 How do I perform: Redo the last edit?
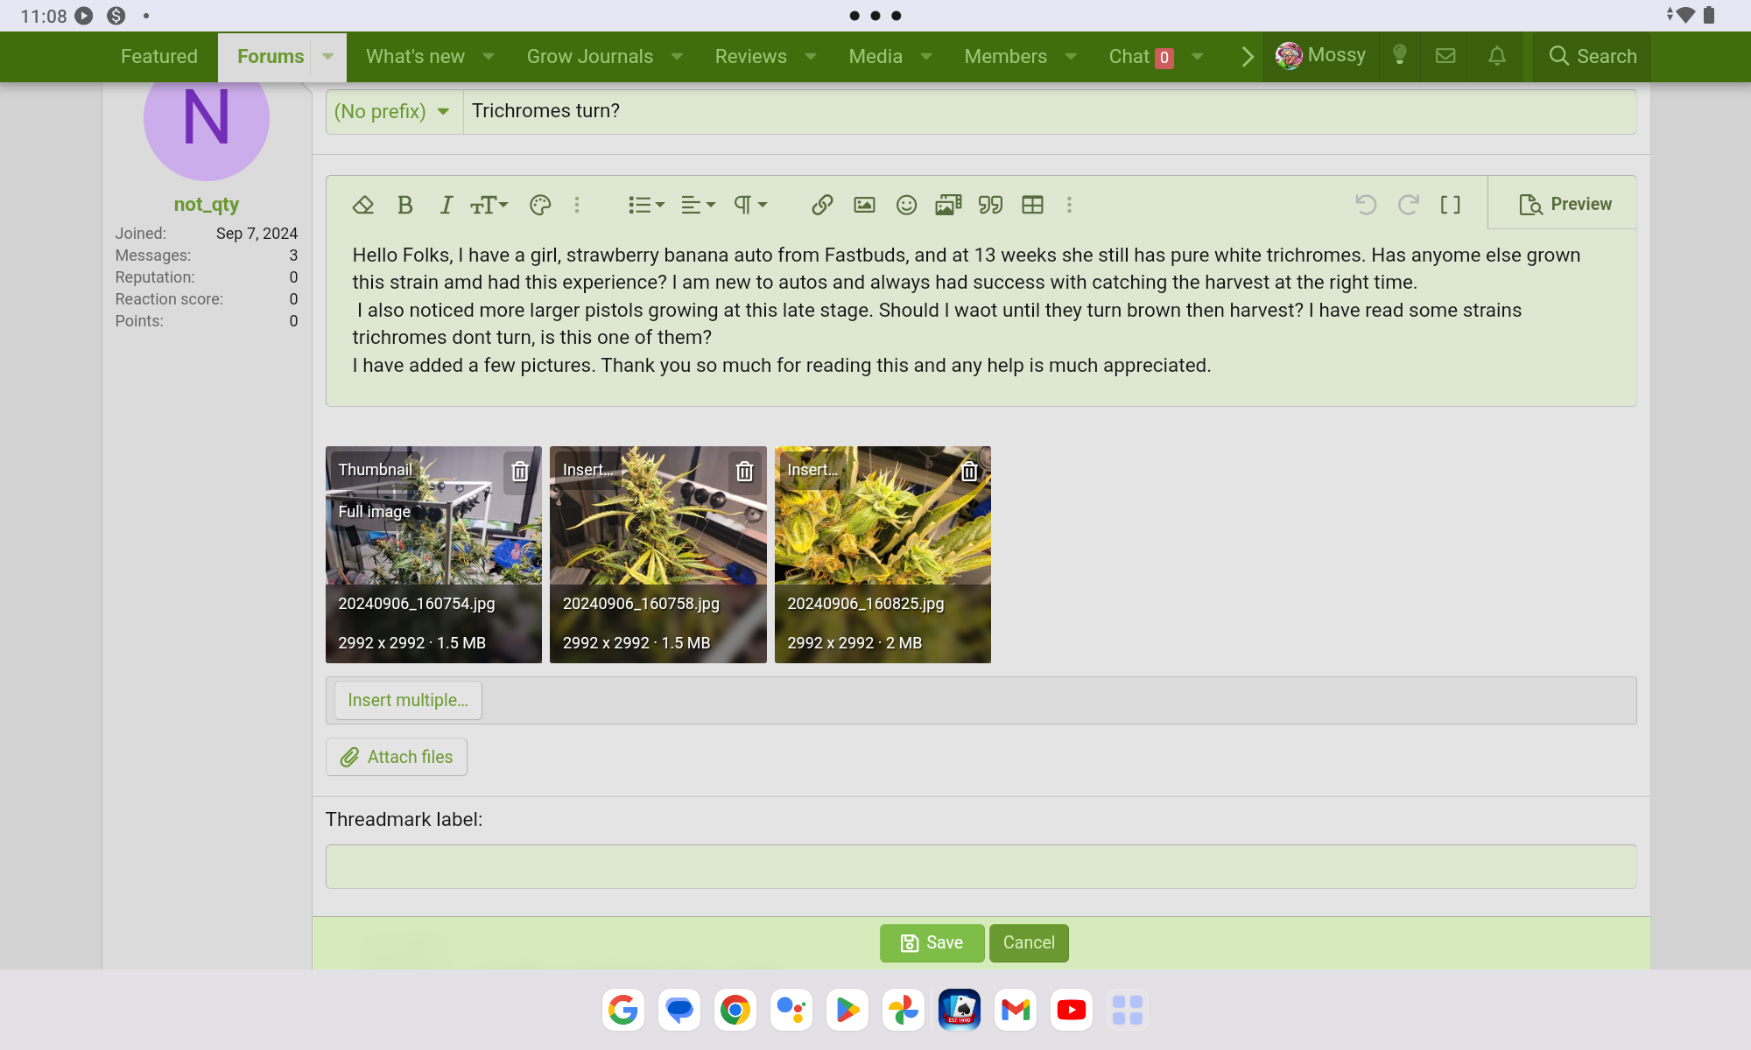click(1409, 205)
